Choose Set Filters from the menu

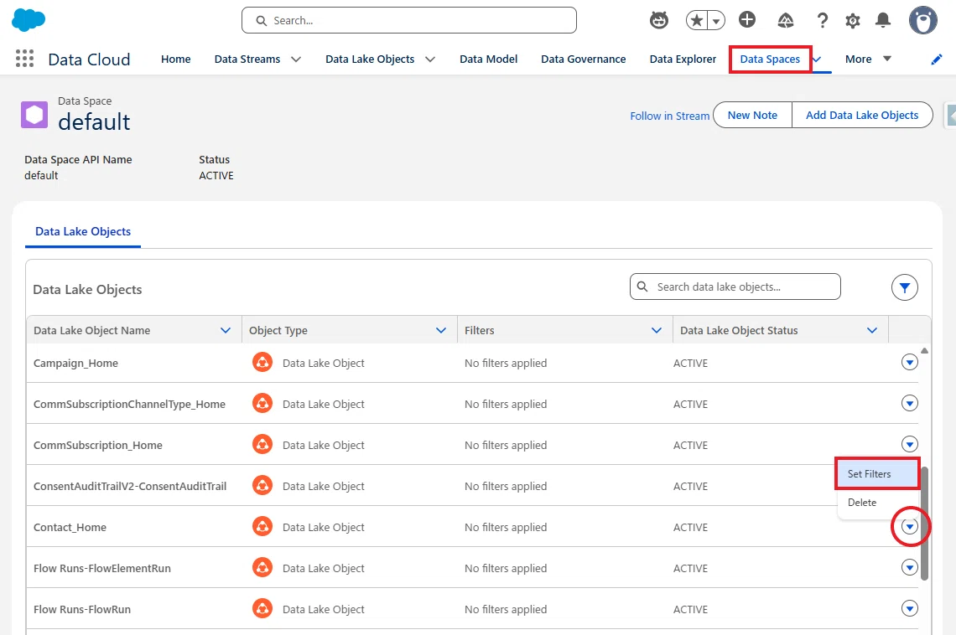tap(876, 473)
